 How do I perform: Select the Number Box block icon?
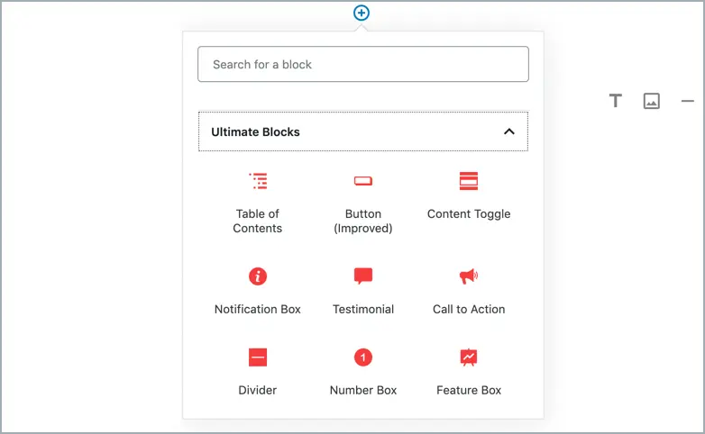click(363, 357)
